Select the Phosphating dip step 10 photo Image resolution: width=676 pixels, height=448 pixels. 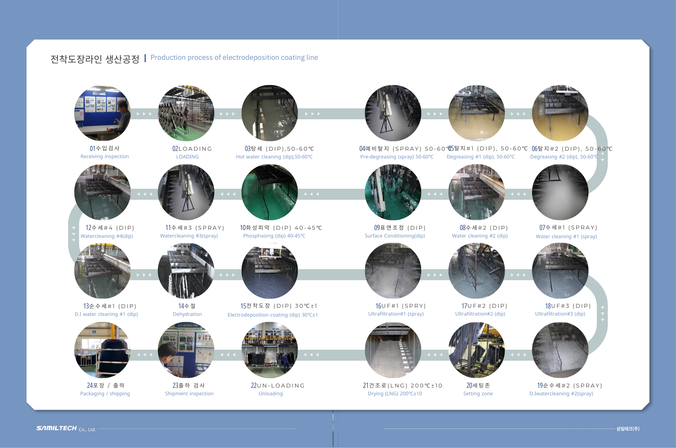(269, 192)
